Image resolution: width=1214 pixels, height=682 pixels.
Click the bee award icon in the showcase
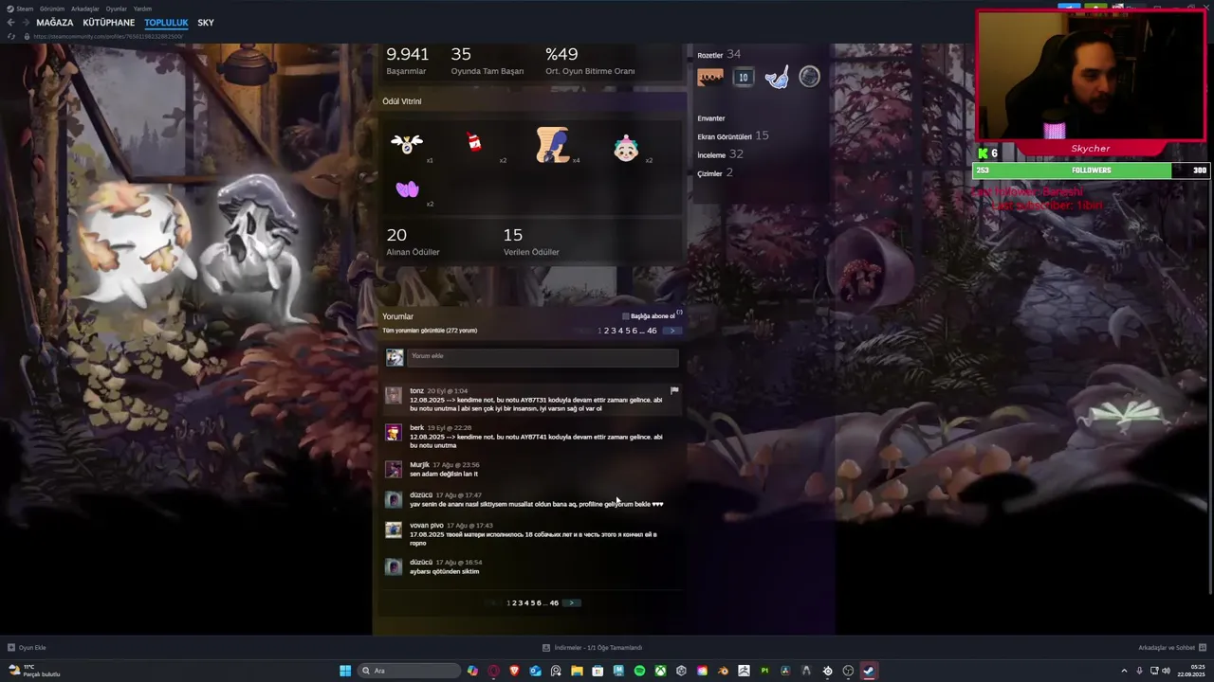(407, 144)
